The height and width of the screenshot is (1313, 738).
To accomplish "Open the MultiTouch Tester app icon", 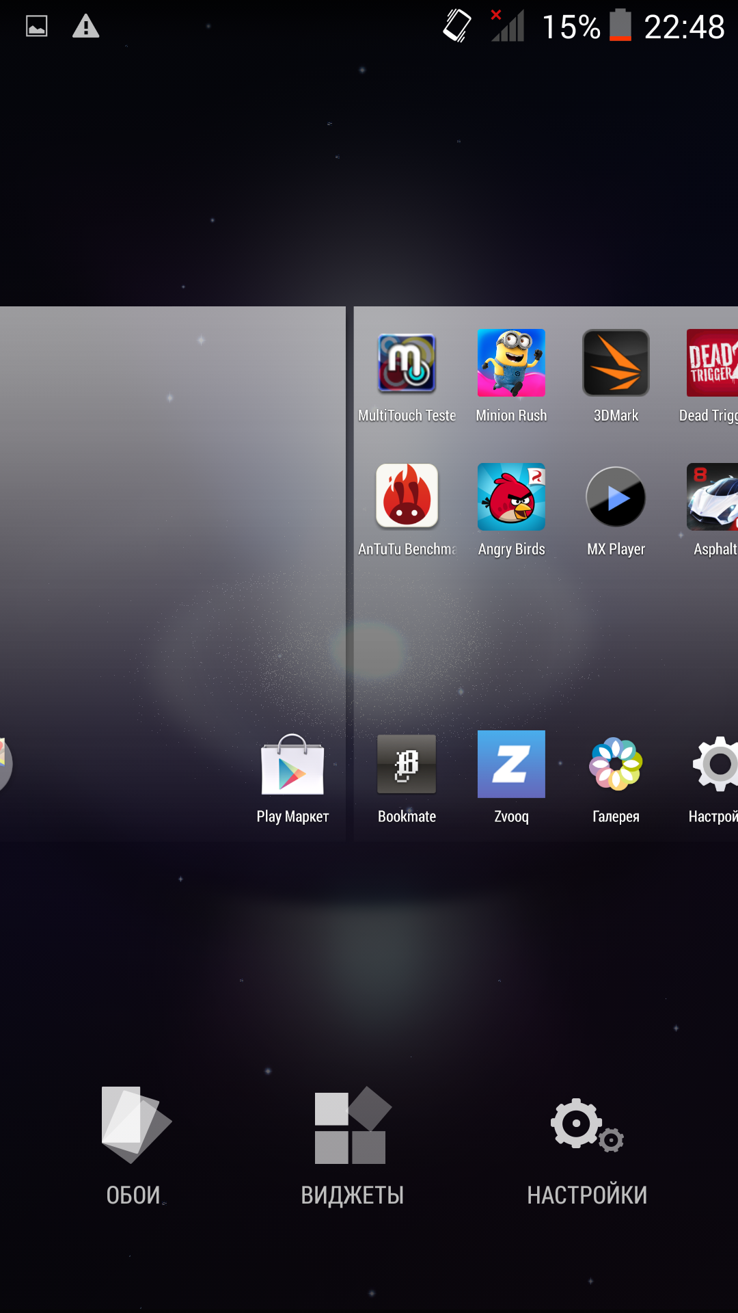I will point(407,363).
